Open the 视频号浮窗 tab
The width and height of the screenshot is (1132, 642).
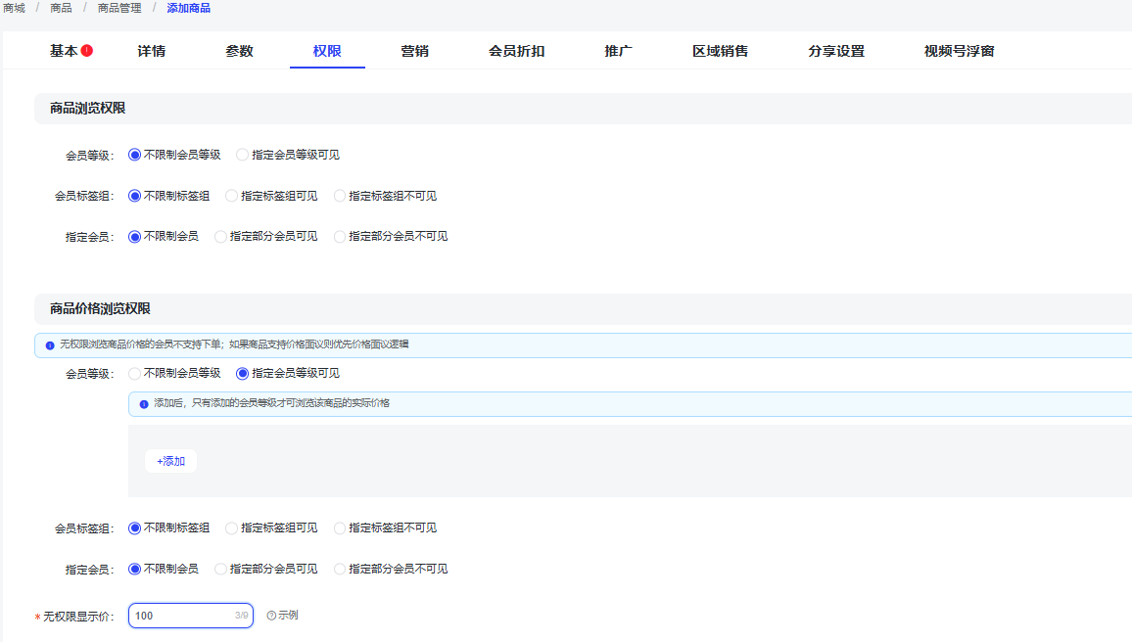959,51
